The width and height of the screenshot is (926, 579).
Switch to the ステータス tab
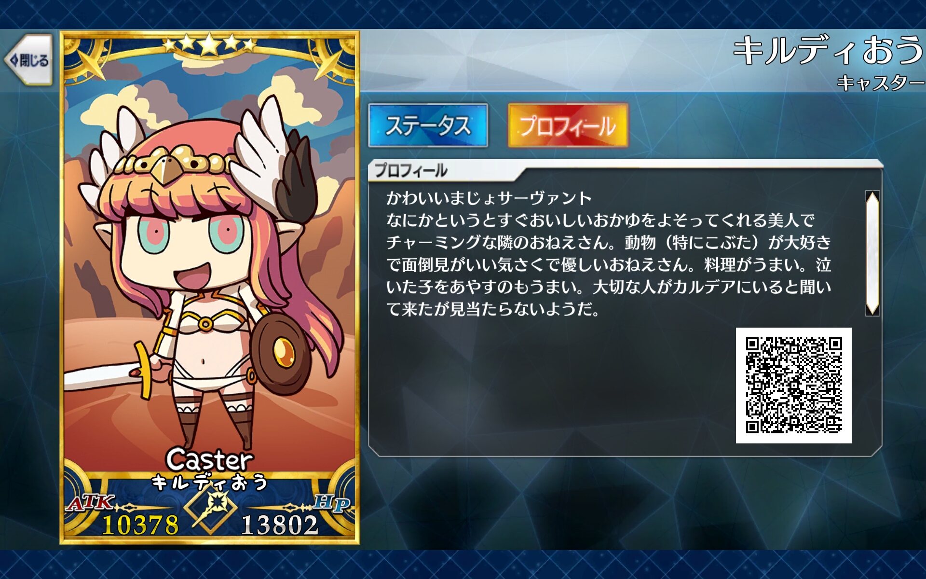pos(428,125)
